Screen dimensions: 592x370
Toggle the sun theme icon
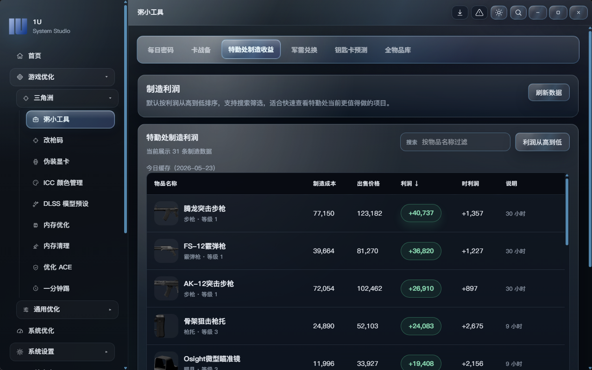coord(498,13)
